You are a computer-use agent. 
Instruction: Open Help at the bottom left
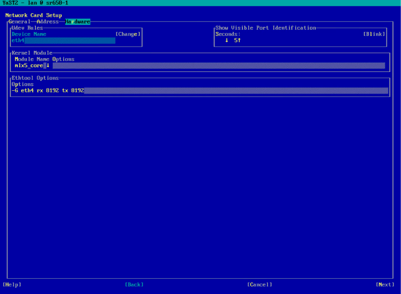pyautogui.click(x=12, y=284)
